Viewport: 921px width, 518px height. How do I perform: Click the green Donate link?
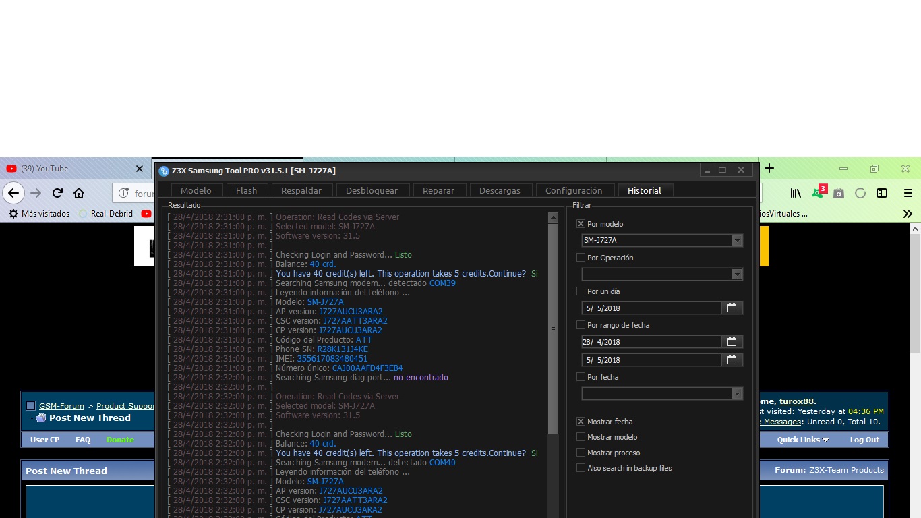(x=120, y=440)
